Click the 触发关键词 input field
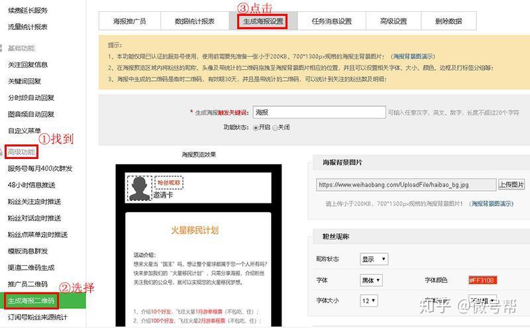The width and height of the screenshot is (530, 328). [319, 112]
